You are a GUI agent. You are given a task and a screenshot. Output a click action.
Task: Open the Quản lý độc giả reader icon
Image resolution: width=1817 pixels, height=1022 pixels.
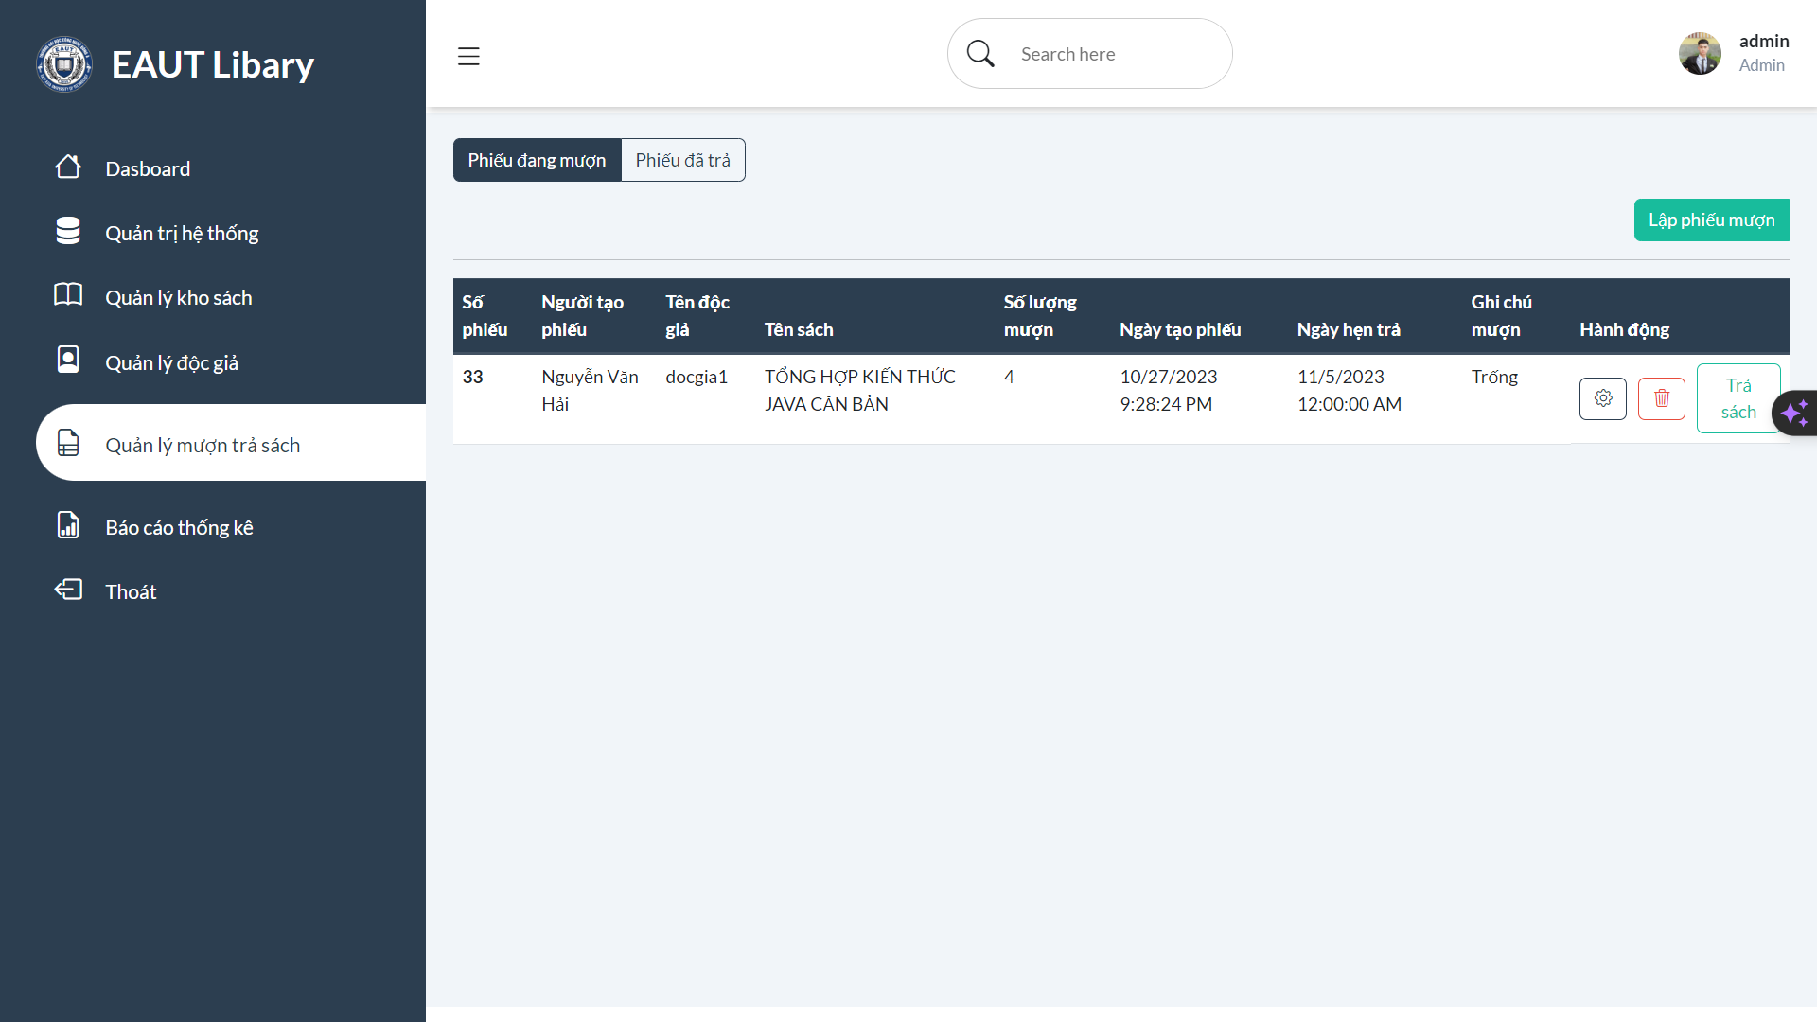click(67, 360)
